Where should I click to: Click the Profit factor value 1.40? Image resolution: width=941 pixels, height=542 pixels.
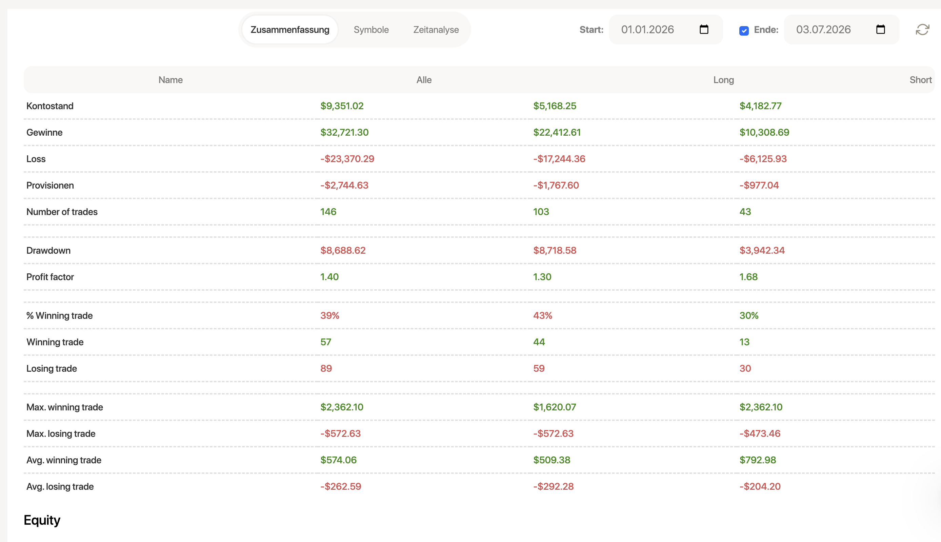pos(329,277)
